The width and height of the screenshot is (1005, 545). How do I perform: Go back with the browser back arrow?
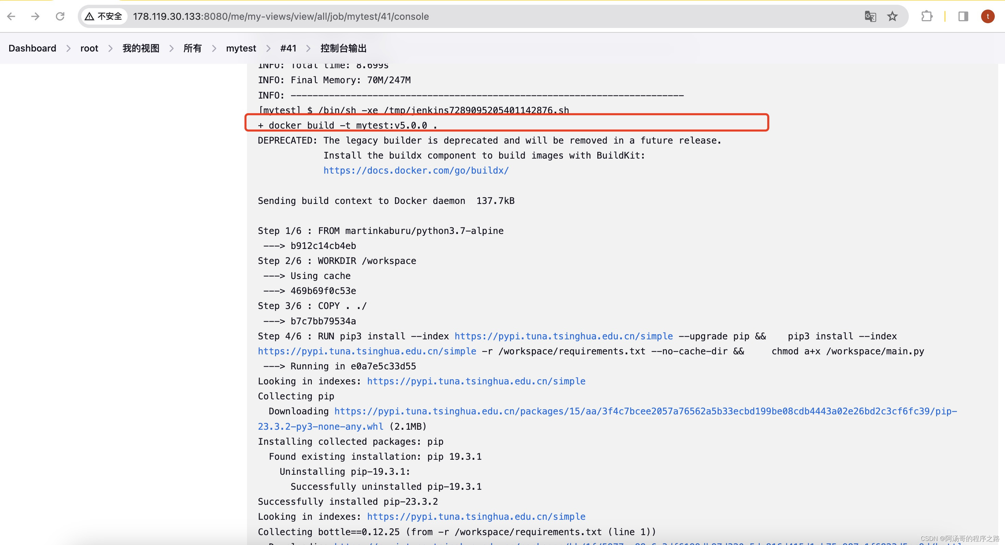coord(11,16)
